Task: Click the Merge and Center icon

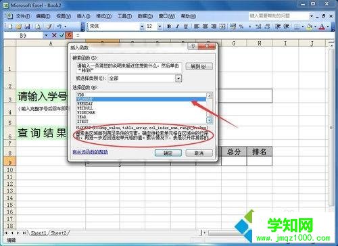Action: pos(222,26)
